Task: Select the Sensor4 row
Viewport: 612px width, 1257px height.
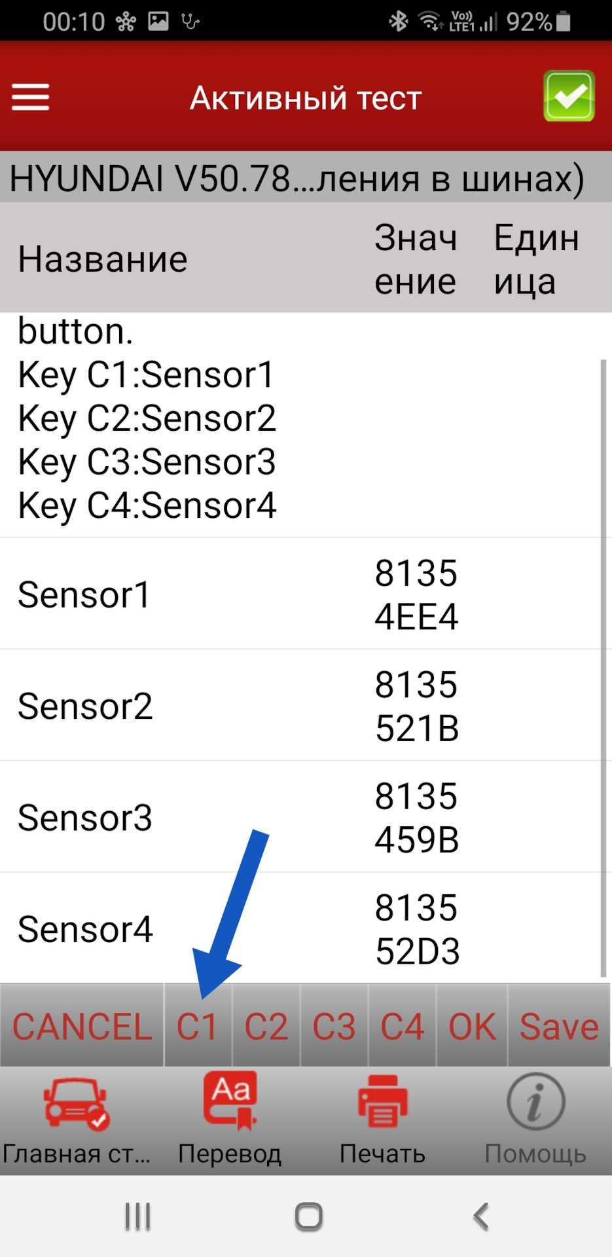Action: point(301,928)
